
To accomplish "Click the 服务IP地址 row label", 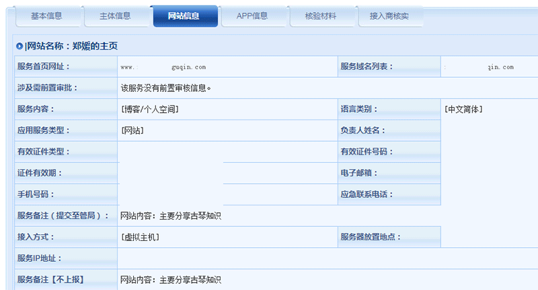I will pyautogui.click(x=40, y=258).
